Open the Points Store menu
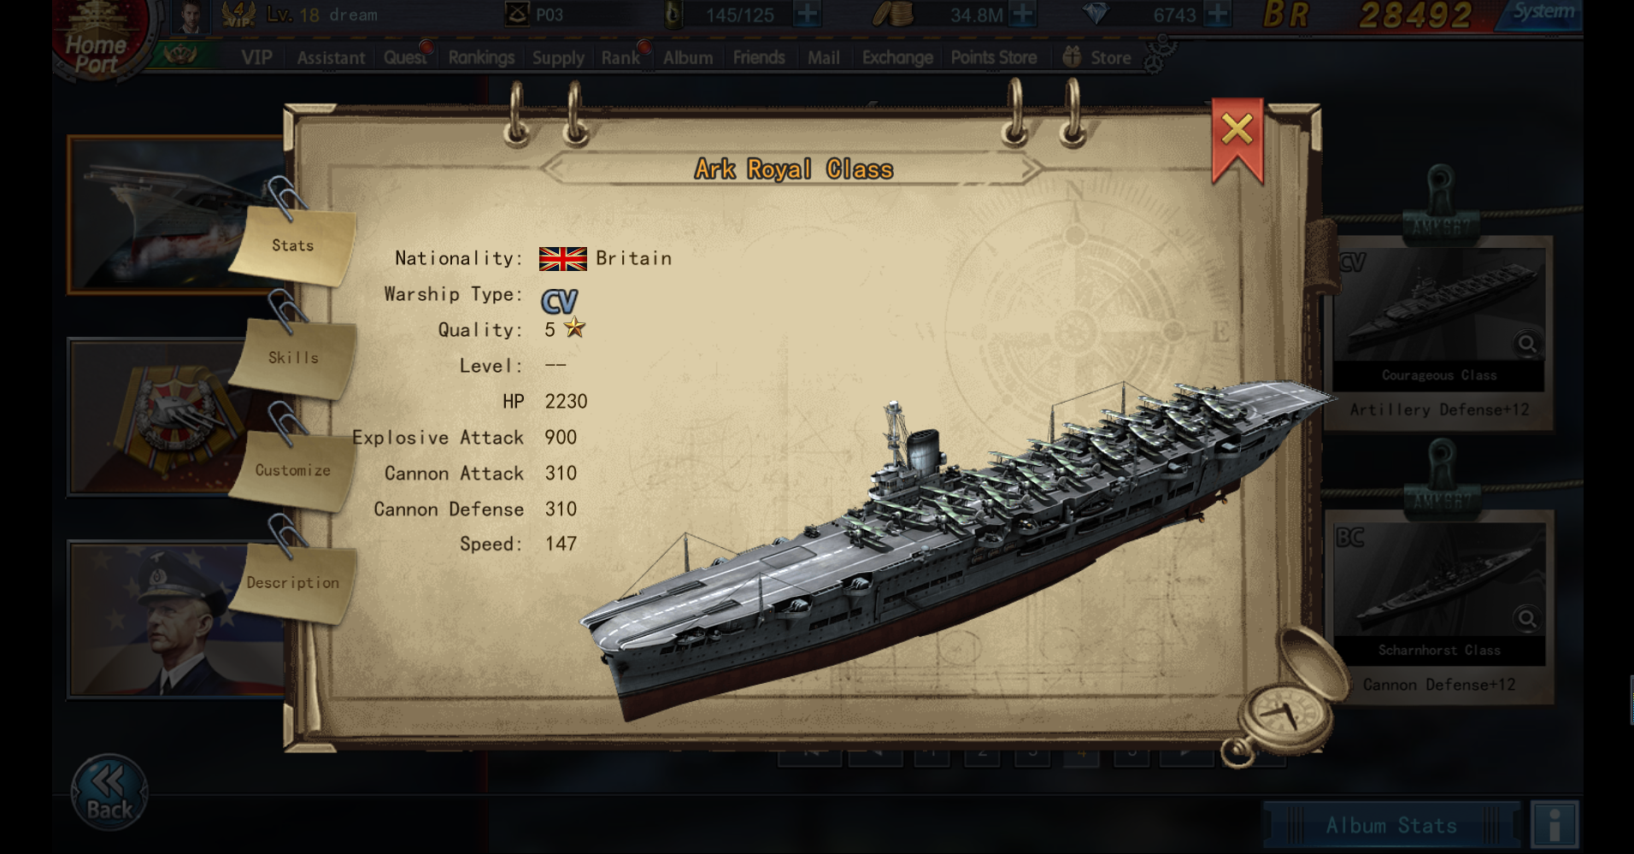This screenshot has height=854, width=1634. point(994,57)
